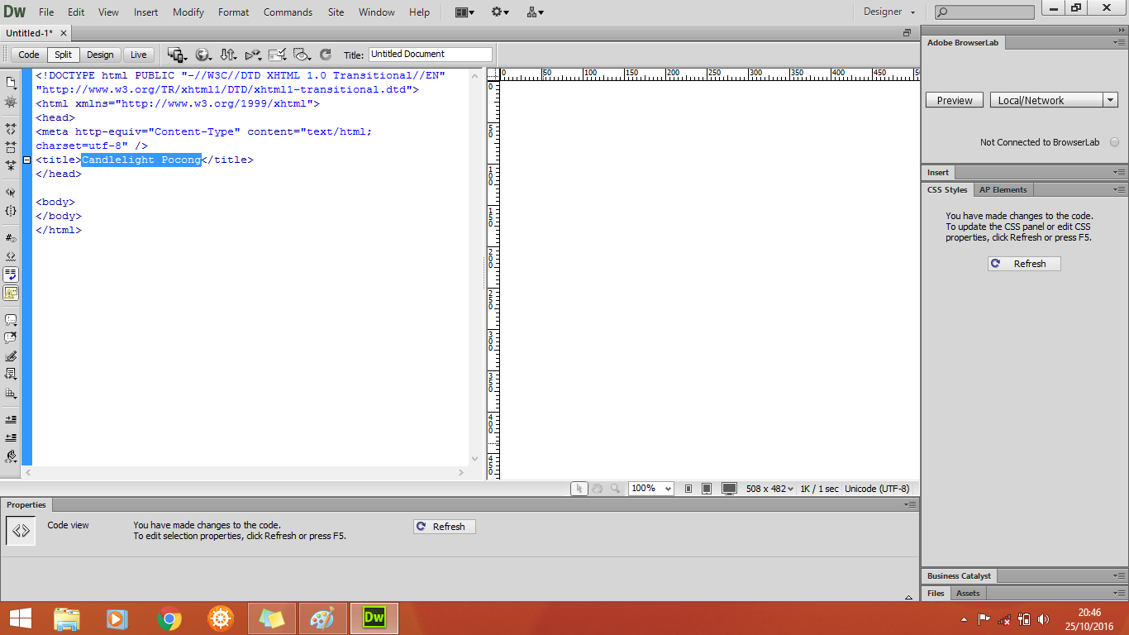Open Google Chrome from the taskbar

tap(169, 618)
